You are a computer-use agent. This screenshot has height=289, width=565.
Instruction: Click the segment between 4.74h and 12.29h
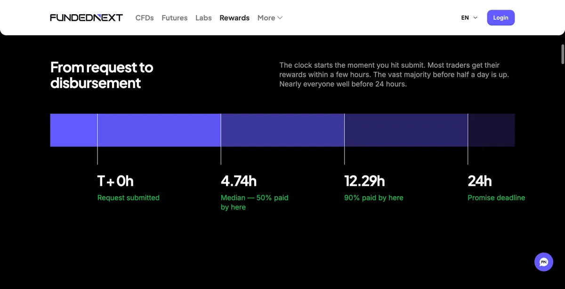282,130
